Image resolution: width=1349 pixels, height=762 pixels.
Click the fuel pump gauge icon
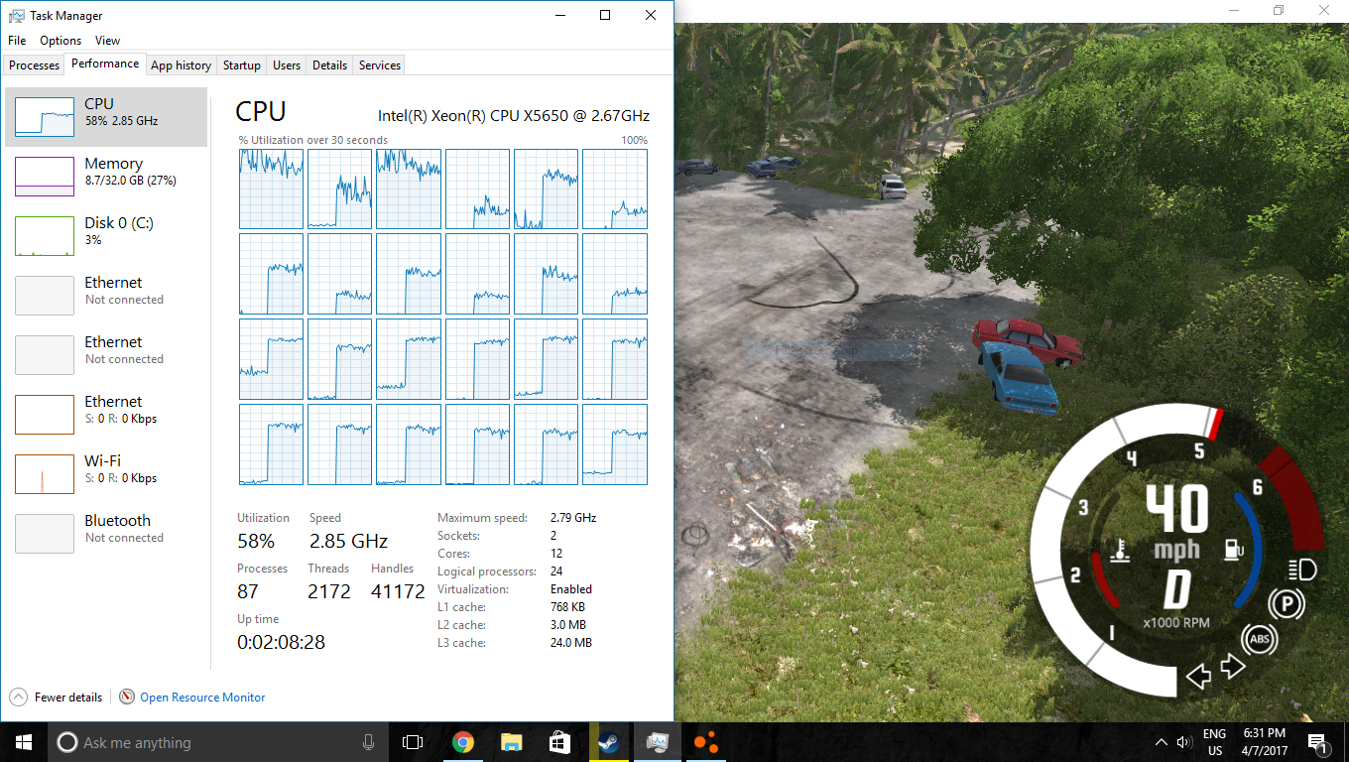point(1233,549)
